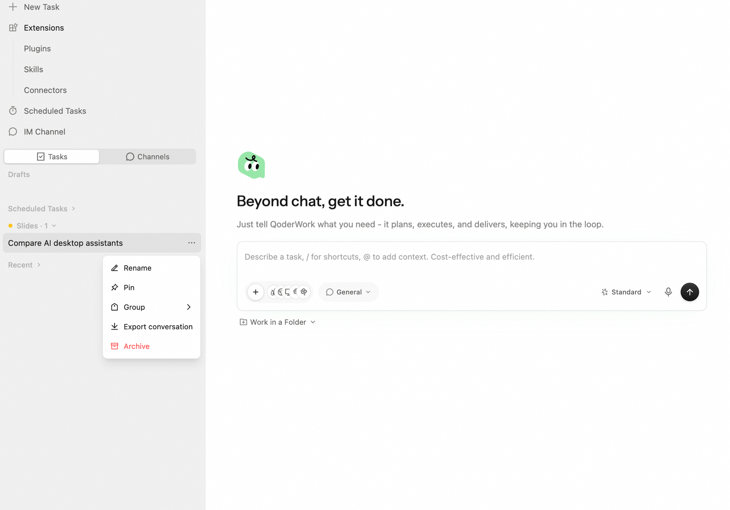Click the pencil icon beside Rename
Image resolution: width=730 pixels, height=510 pixels.
click(x=115, y=268)
